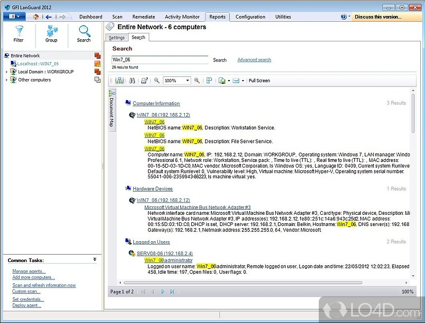Click the email report envelope icon

click(x=236, y=81)
